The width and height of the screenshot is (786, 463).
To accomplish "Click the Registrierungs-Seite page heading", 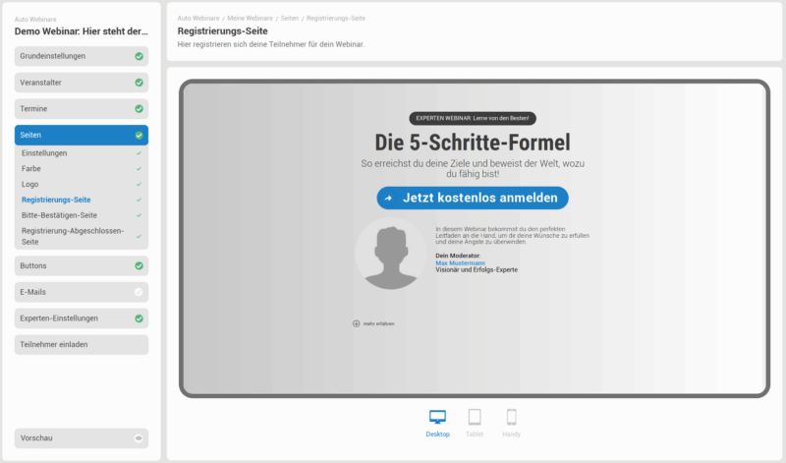I will 223,31.
